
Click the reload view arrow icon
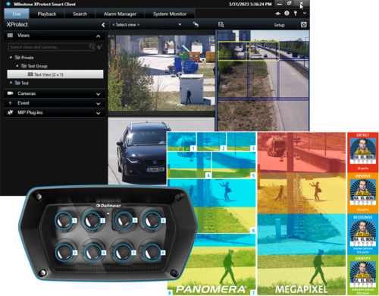point(196,24)
